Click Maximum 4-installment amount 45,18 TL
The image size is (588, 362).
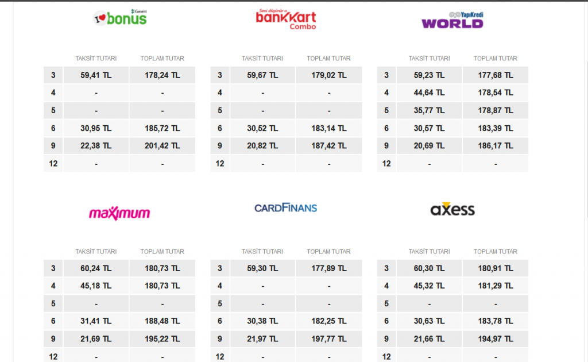point(96,286)
